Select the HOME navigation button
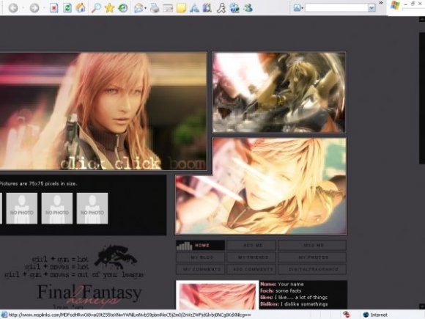425x319 pixels. tap(200, 245)
